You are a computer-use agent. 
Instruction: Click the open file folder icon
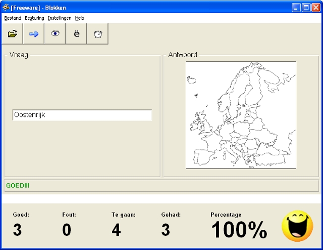pyautogui.click(x=13, y=34)
